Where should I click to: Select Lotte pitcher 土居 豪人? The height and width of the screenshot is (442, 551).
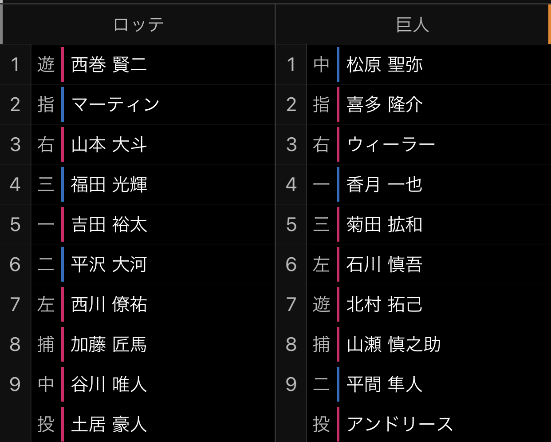[x=109, y=424]
